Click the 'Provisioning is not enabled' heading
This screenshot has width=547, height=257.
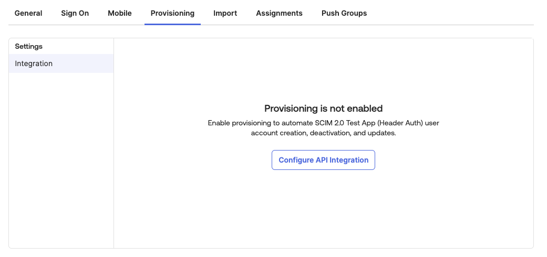coord(323,109)
